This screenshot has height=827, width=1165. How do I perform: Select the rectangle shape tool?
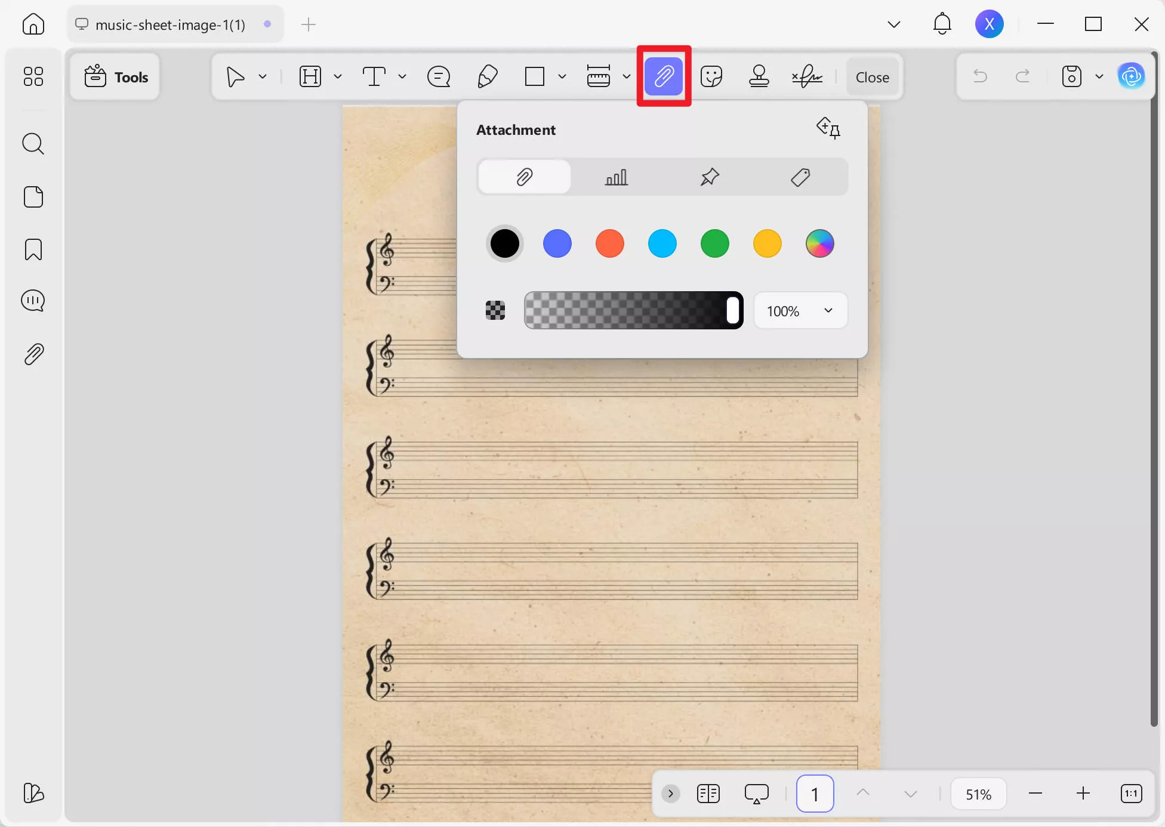(535, 77)
